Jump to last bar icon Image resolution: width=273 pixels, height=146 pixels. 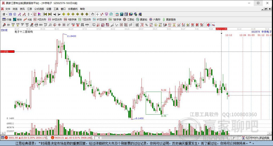(50, 14)
